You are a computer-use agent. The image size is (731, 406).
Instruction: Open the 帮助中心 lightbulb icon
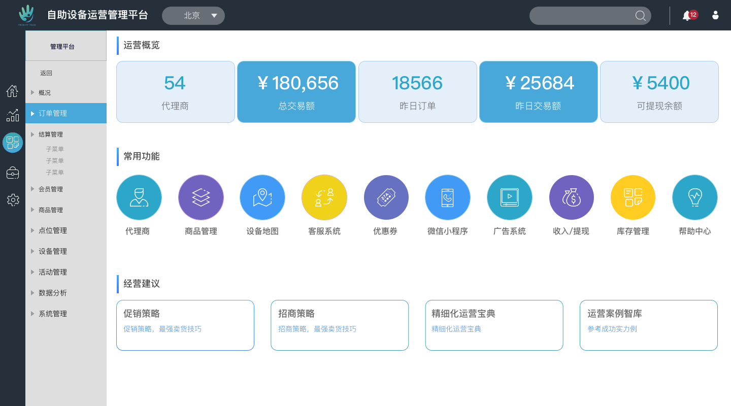tap(694, 197)
